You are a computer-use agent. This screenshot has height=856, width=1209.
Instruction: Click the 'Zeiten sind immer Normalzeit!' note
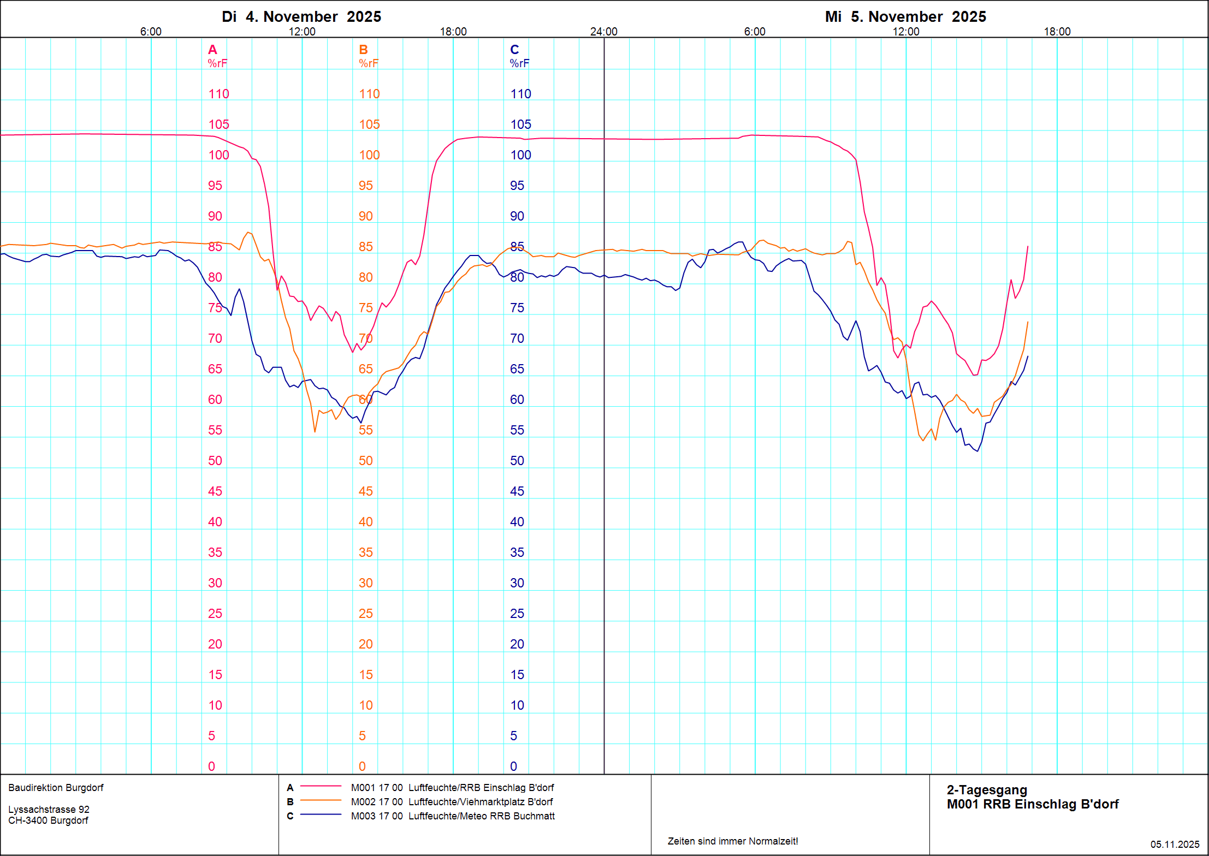pos(732,841)
